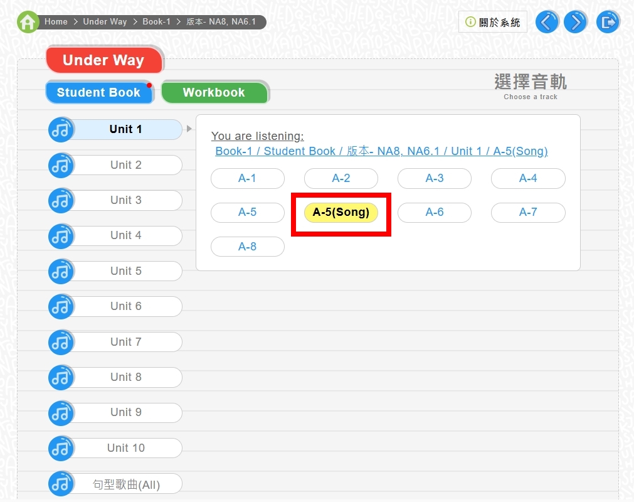Select Unit 4 in the unit list
Screen dimensions: 634x502
126,236
